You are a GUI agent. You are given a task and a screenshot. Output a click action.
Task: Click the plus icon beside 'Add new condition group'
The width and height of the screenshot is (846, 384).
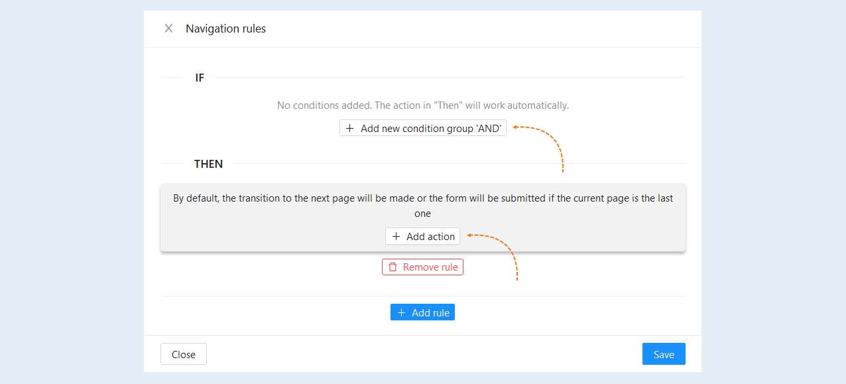pyautogui.click(x=350, y=129)
